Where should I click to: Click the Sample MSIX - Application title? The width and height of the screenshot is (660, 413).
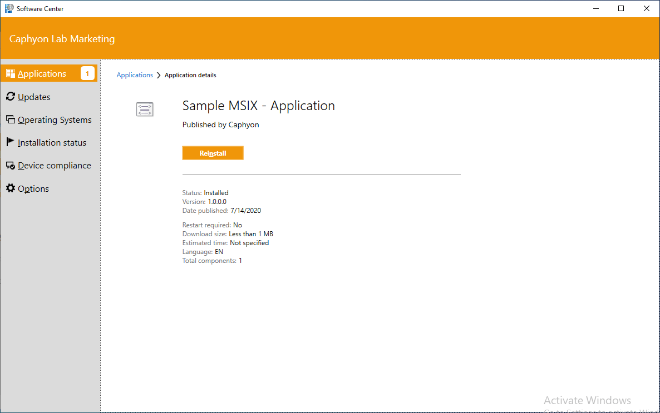[x=258, y=106]
